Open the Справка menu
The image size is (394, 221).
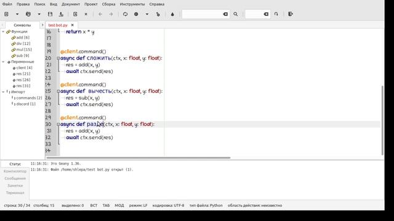click(x=157, y=4)
